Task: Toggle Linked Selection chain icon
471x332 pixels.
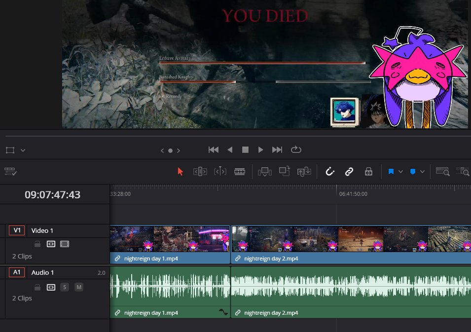Action: 349,172
